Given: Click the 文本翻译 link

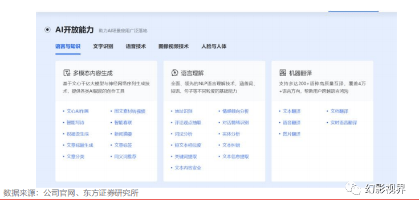Looking at the screenshot, I should (x=291, y=111).
